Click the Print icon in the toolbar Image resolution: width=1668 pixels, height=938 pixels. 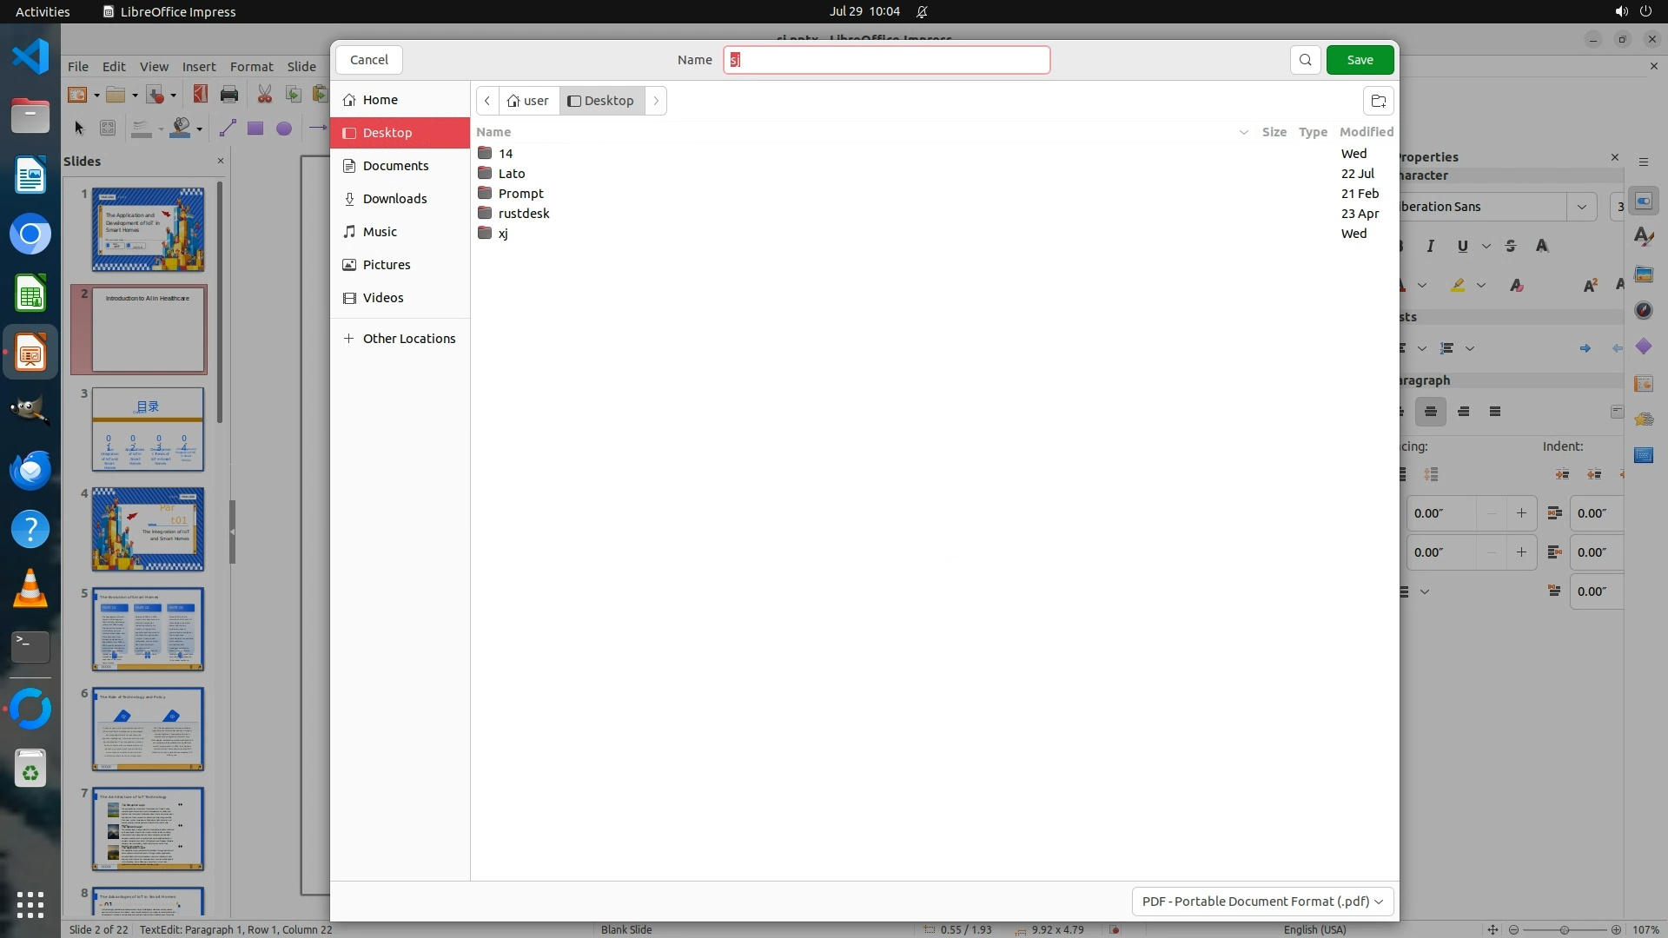tap(229, 95)
